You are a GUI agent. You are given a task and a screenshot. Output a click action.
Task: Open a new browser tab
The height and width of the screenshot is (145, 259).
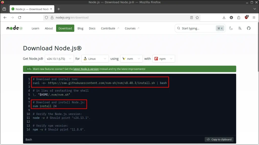[59, 9]
